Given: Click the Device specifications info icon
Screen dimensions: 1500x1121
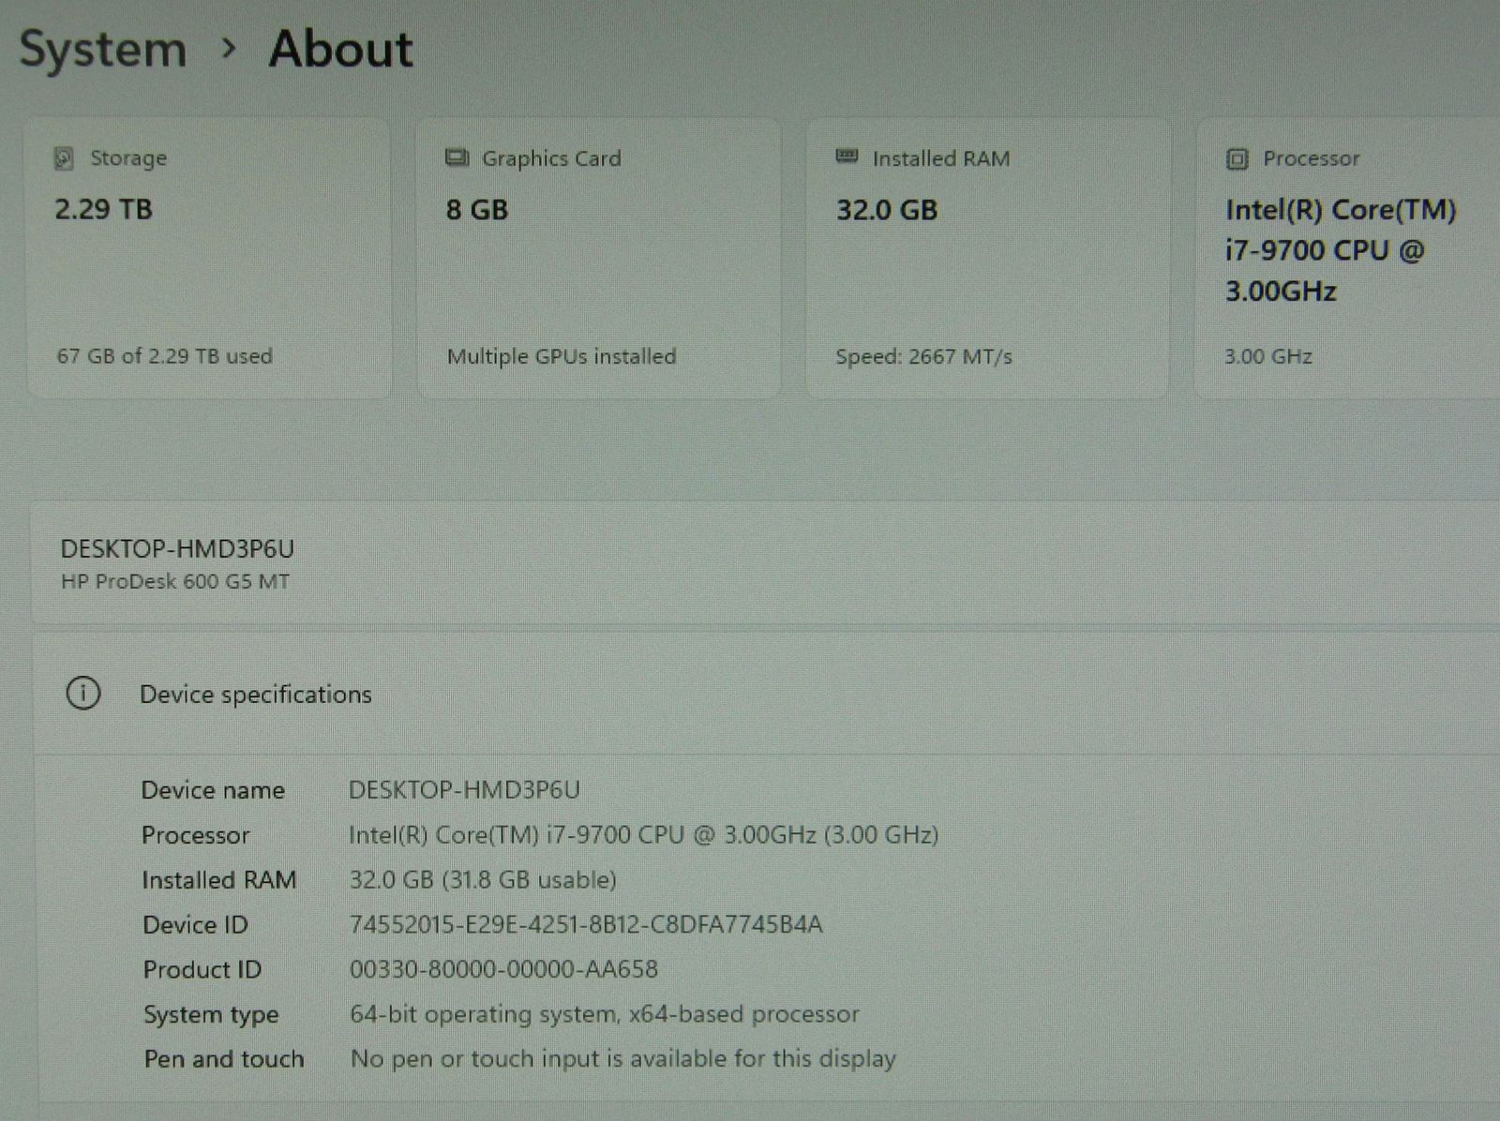Looking at the screenshot, I should (x=83, y=694).
